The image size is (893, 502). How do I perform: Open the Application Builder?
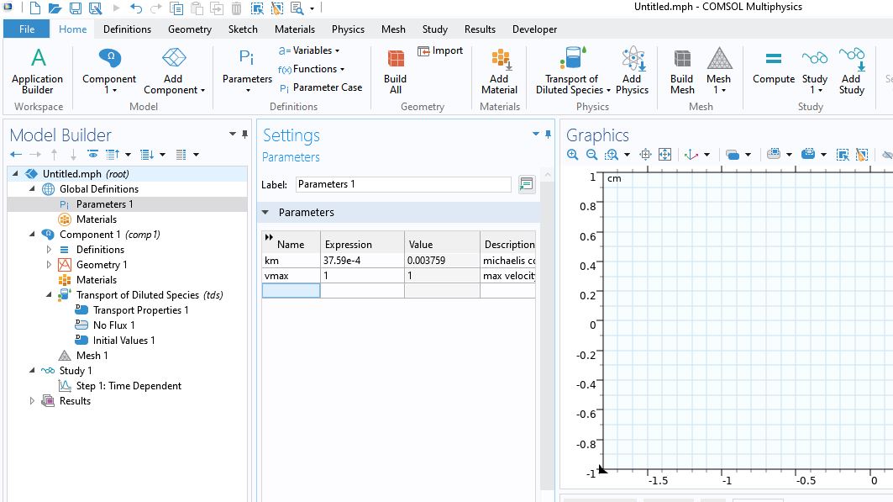coord(38,71)
